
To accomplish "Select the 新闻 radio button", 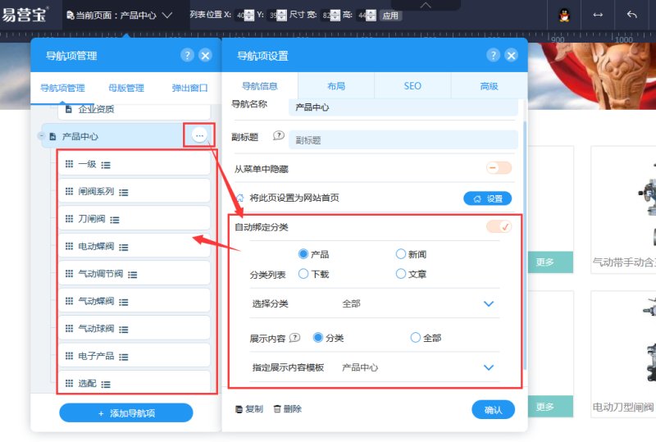I will 401,254.
